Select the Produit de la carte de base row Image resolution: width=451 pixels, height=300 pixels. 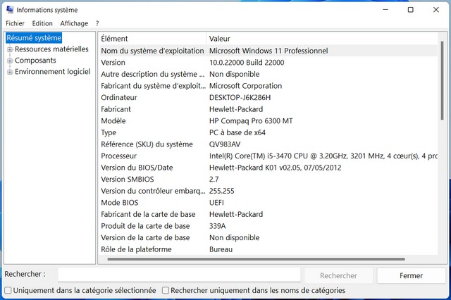click(268, 226)
